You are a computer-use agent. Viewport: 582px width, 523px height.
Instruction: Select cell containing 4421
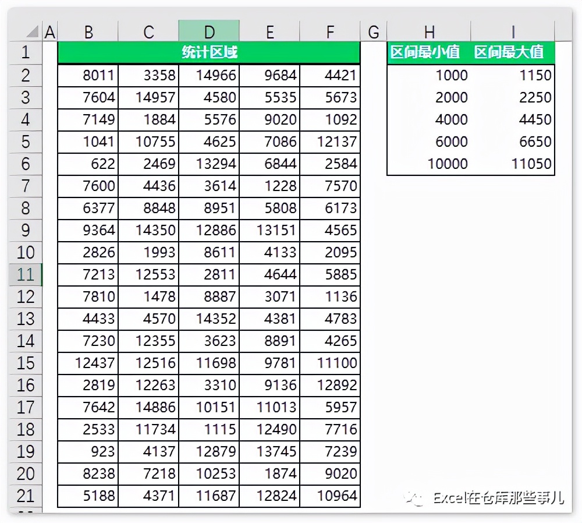coord(330,75)
